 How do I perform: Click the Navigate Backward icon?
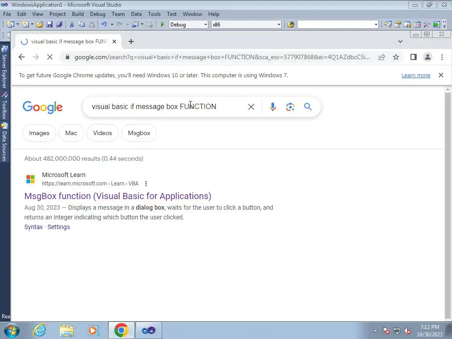[135, 25]
